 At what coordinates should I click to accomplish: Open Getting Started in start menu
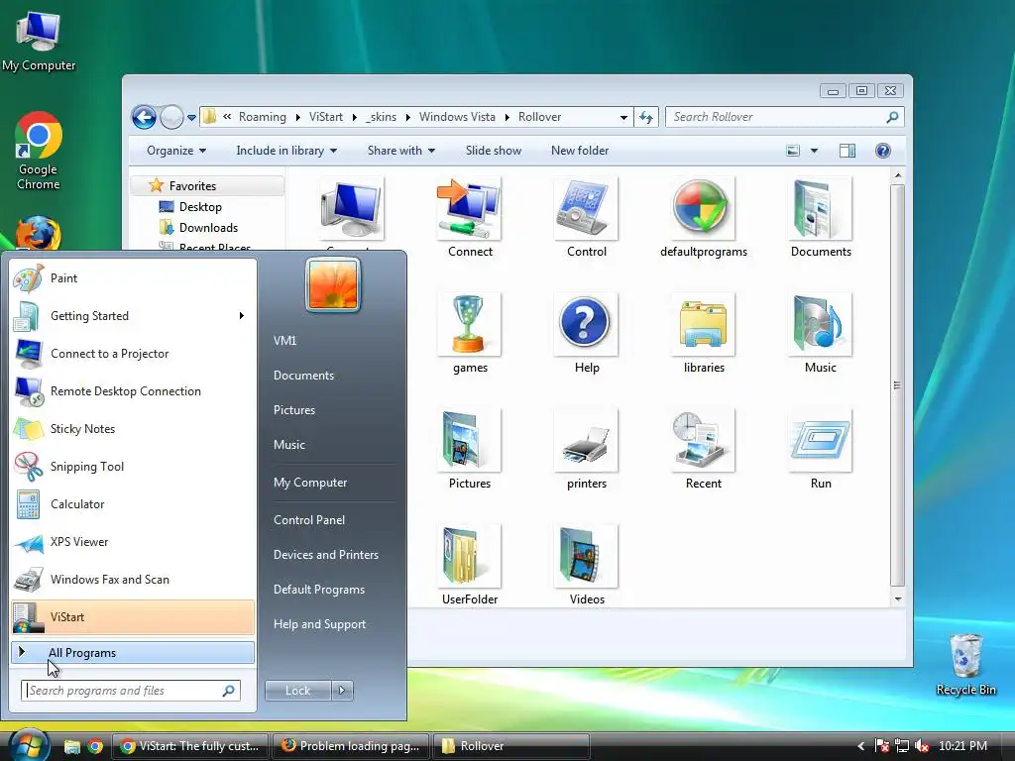[x=133, y=316]
